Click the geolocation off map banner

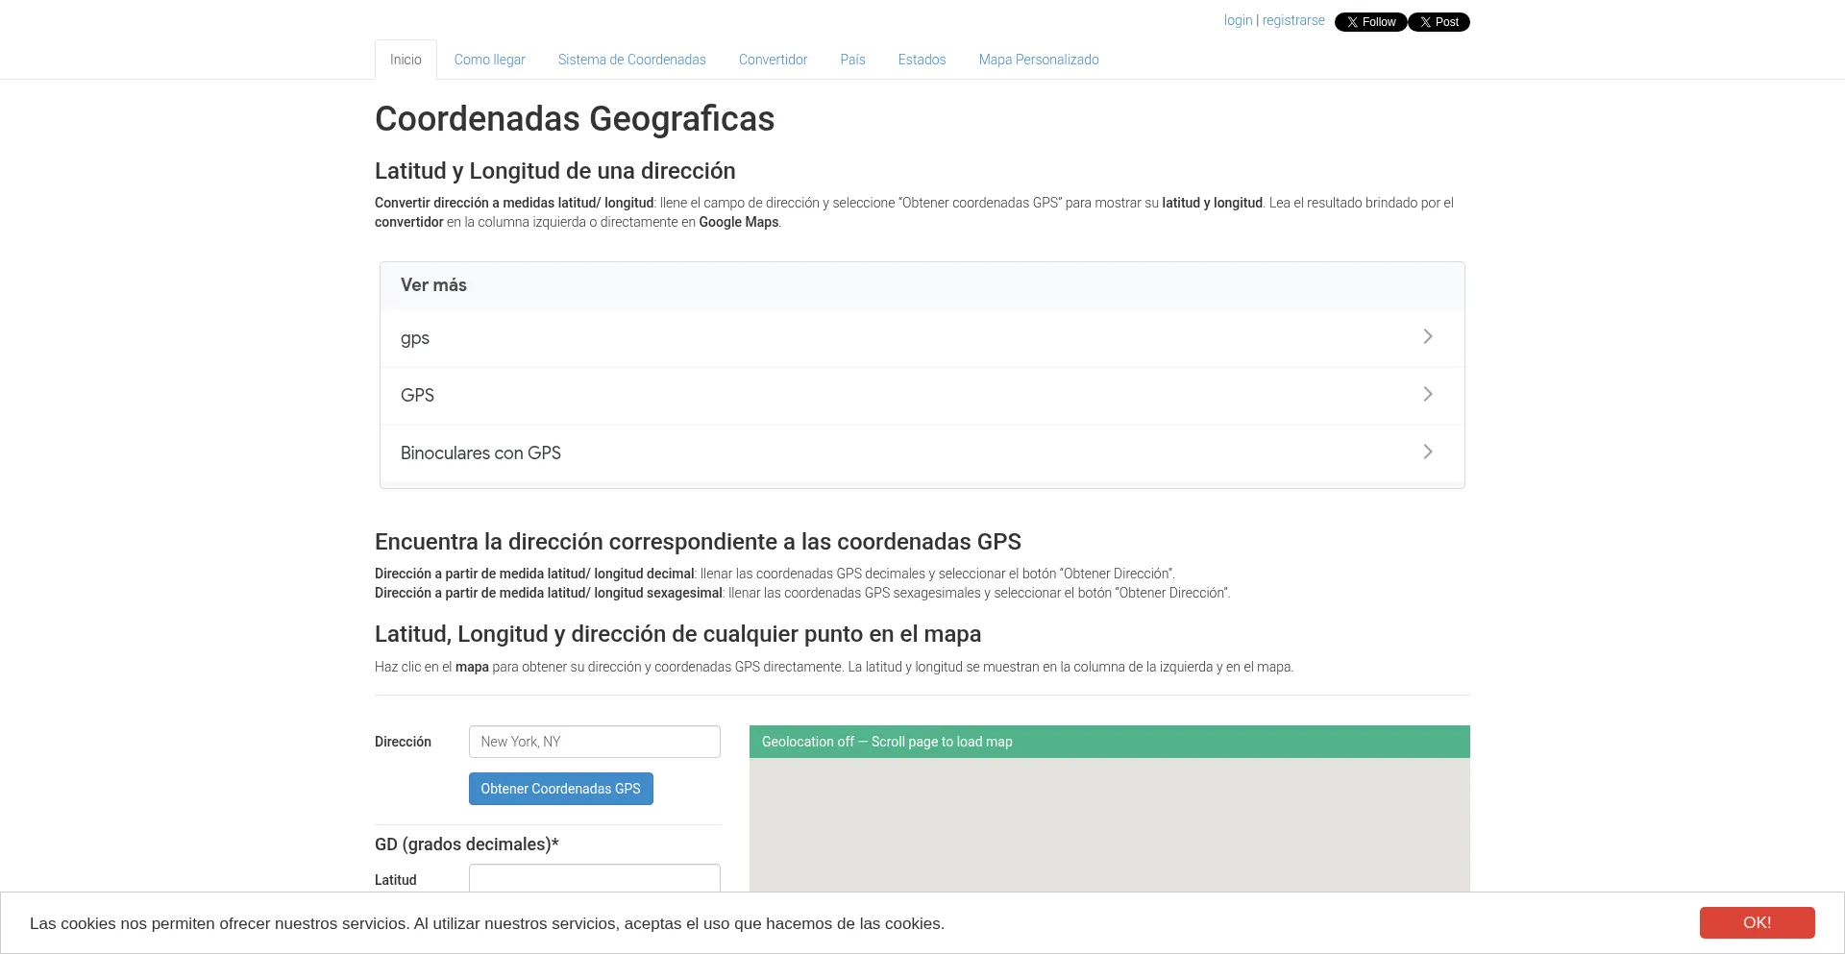pyautogui.click(x=1110, y=742)
